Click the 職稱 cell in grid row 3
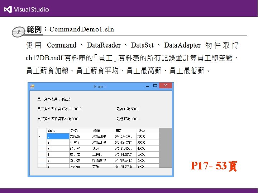Viewport: 258px width, 193px height. 103,148
